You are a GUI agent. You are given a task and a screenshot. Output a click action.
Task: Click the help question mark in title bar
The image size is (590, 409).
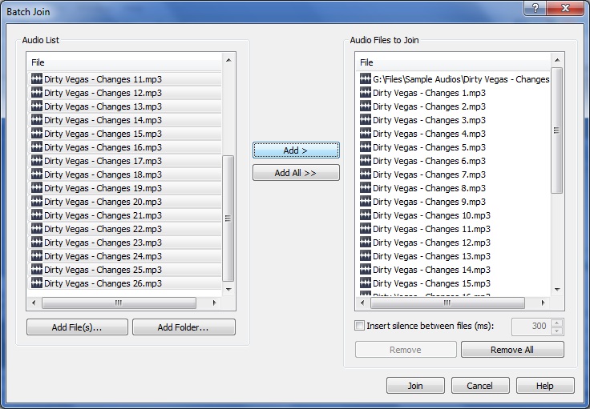pos(535,8)
